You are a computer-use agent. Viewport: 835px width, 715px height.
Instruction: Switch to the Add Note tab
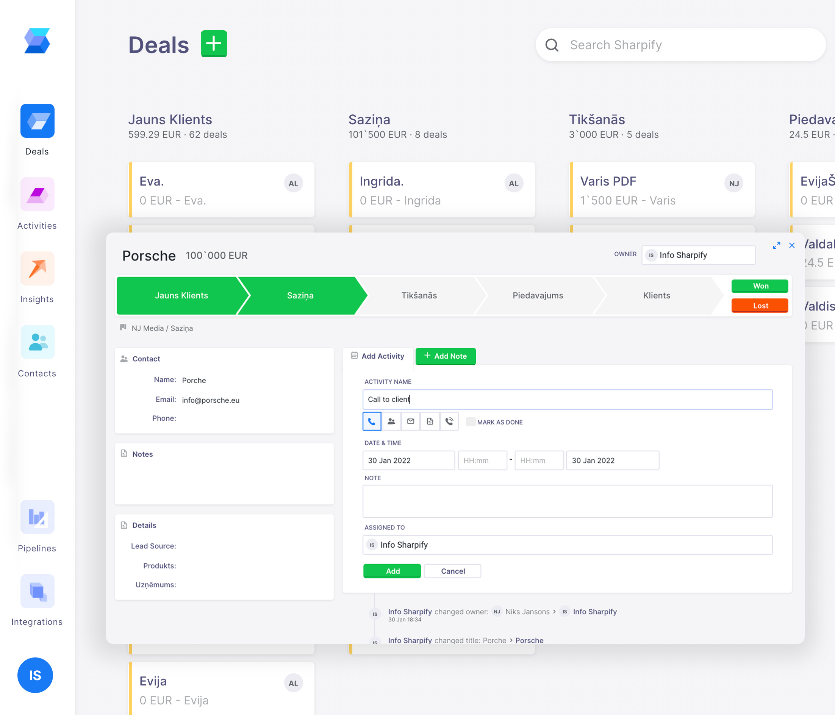(x=445, y=356)
